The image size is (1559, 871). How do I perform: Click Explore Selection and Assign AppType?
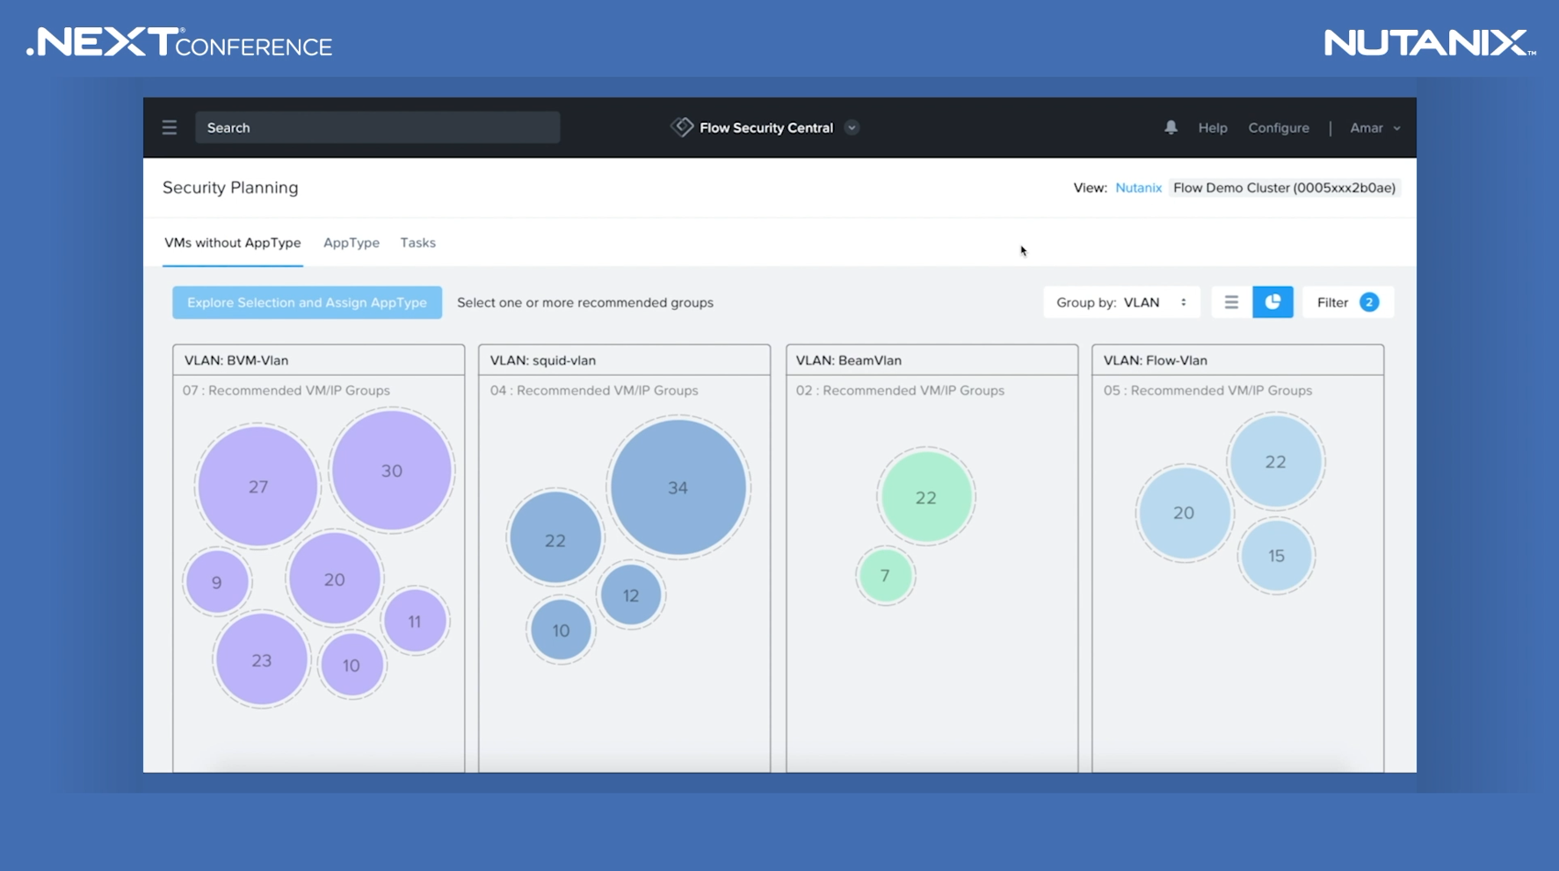click(x=307, y=302)
